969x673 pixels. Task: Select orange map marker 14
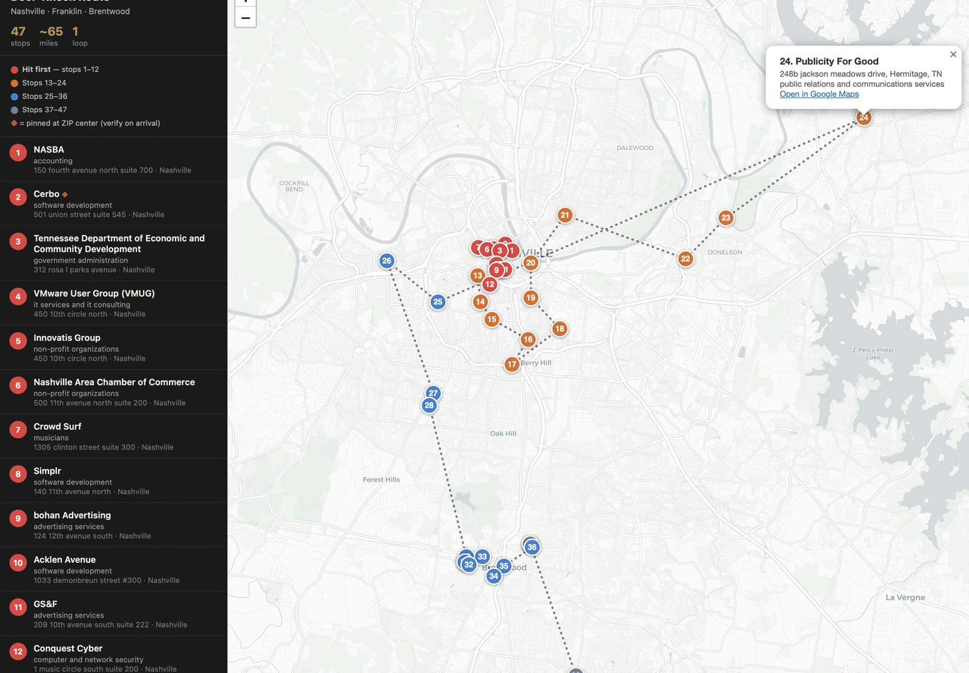pyautogui.click(x=480, y=301)
